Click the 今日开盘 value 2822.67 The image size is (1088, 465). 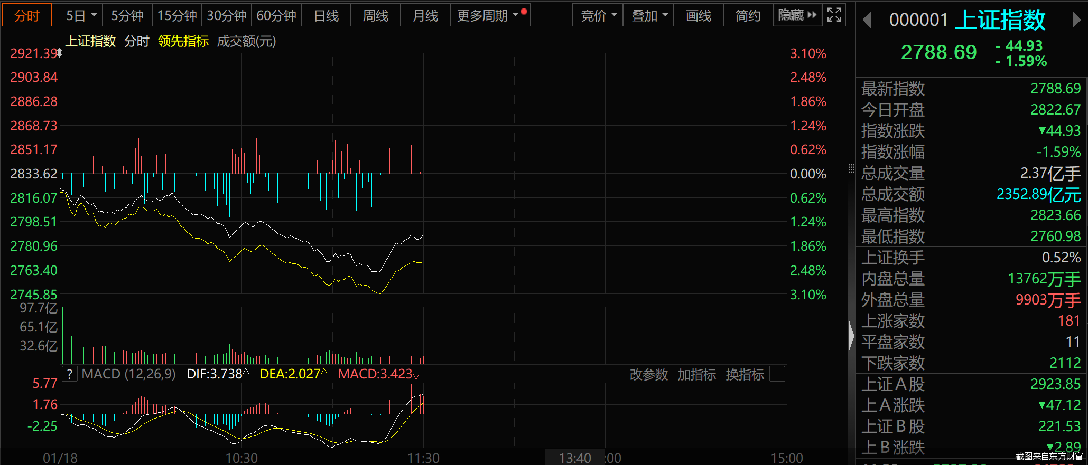[x=1055, y=110]
